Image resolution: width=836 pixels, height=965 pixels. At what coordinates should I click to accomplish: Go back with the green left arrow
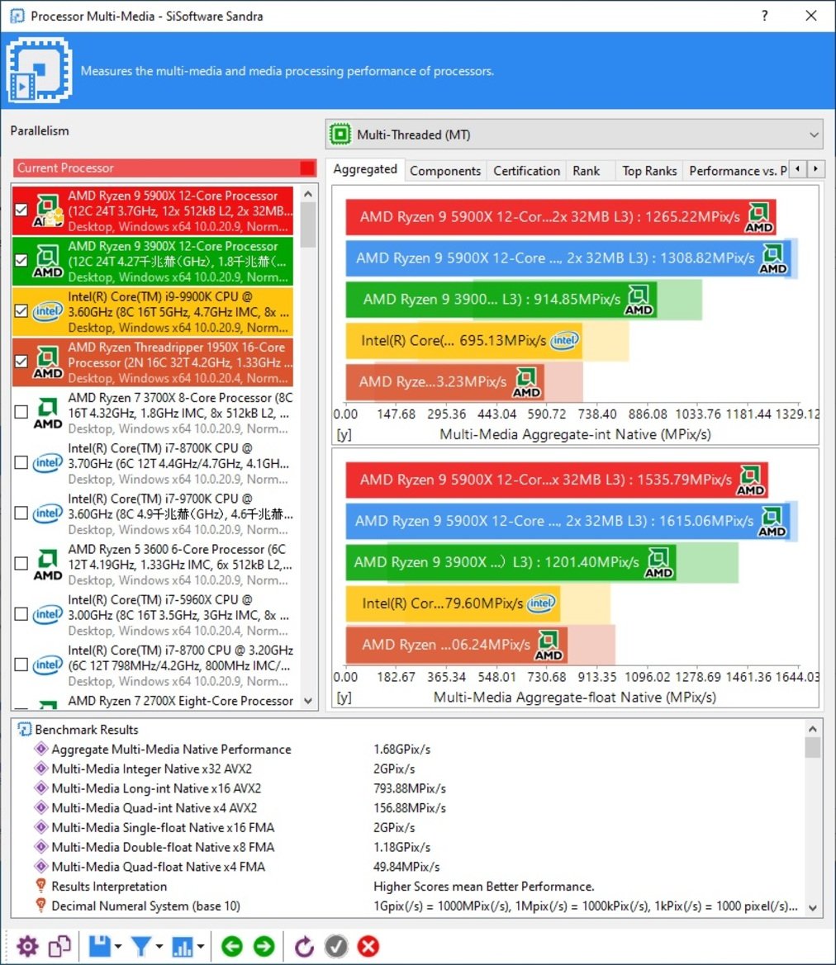(x=231, y=946)
